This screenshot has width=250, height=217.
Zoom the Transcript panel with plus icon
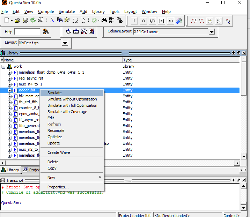[234, 180]
